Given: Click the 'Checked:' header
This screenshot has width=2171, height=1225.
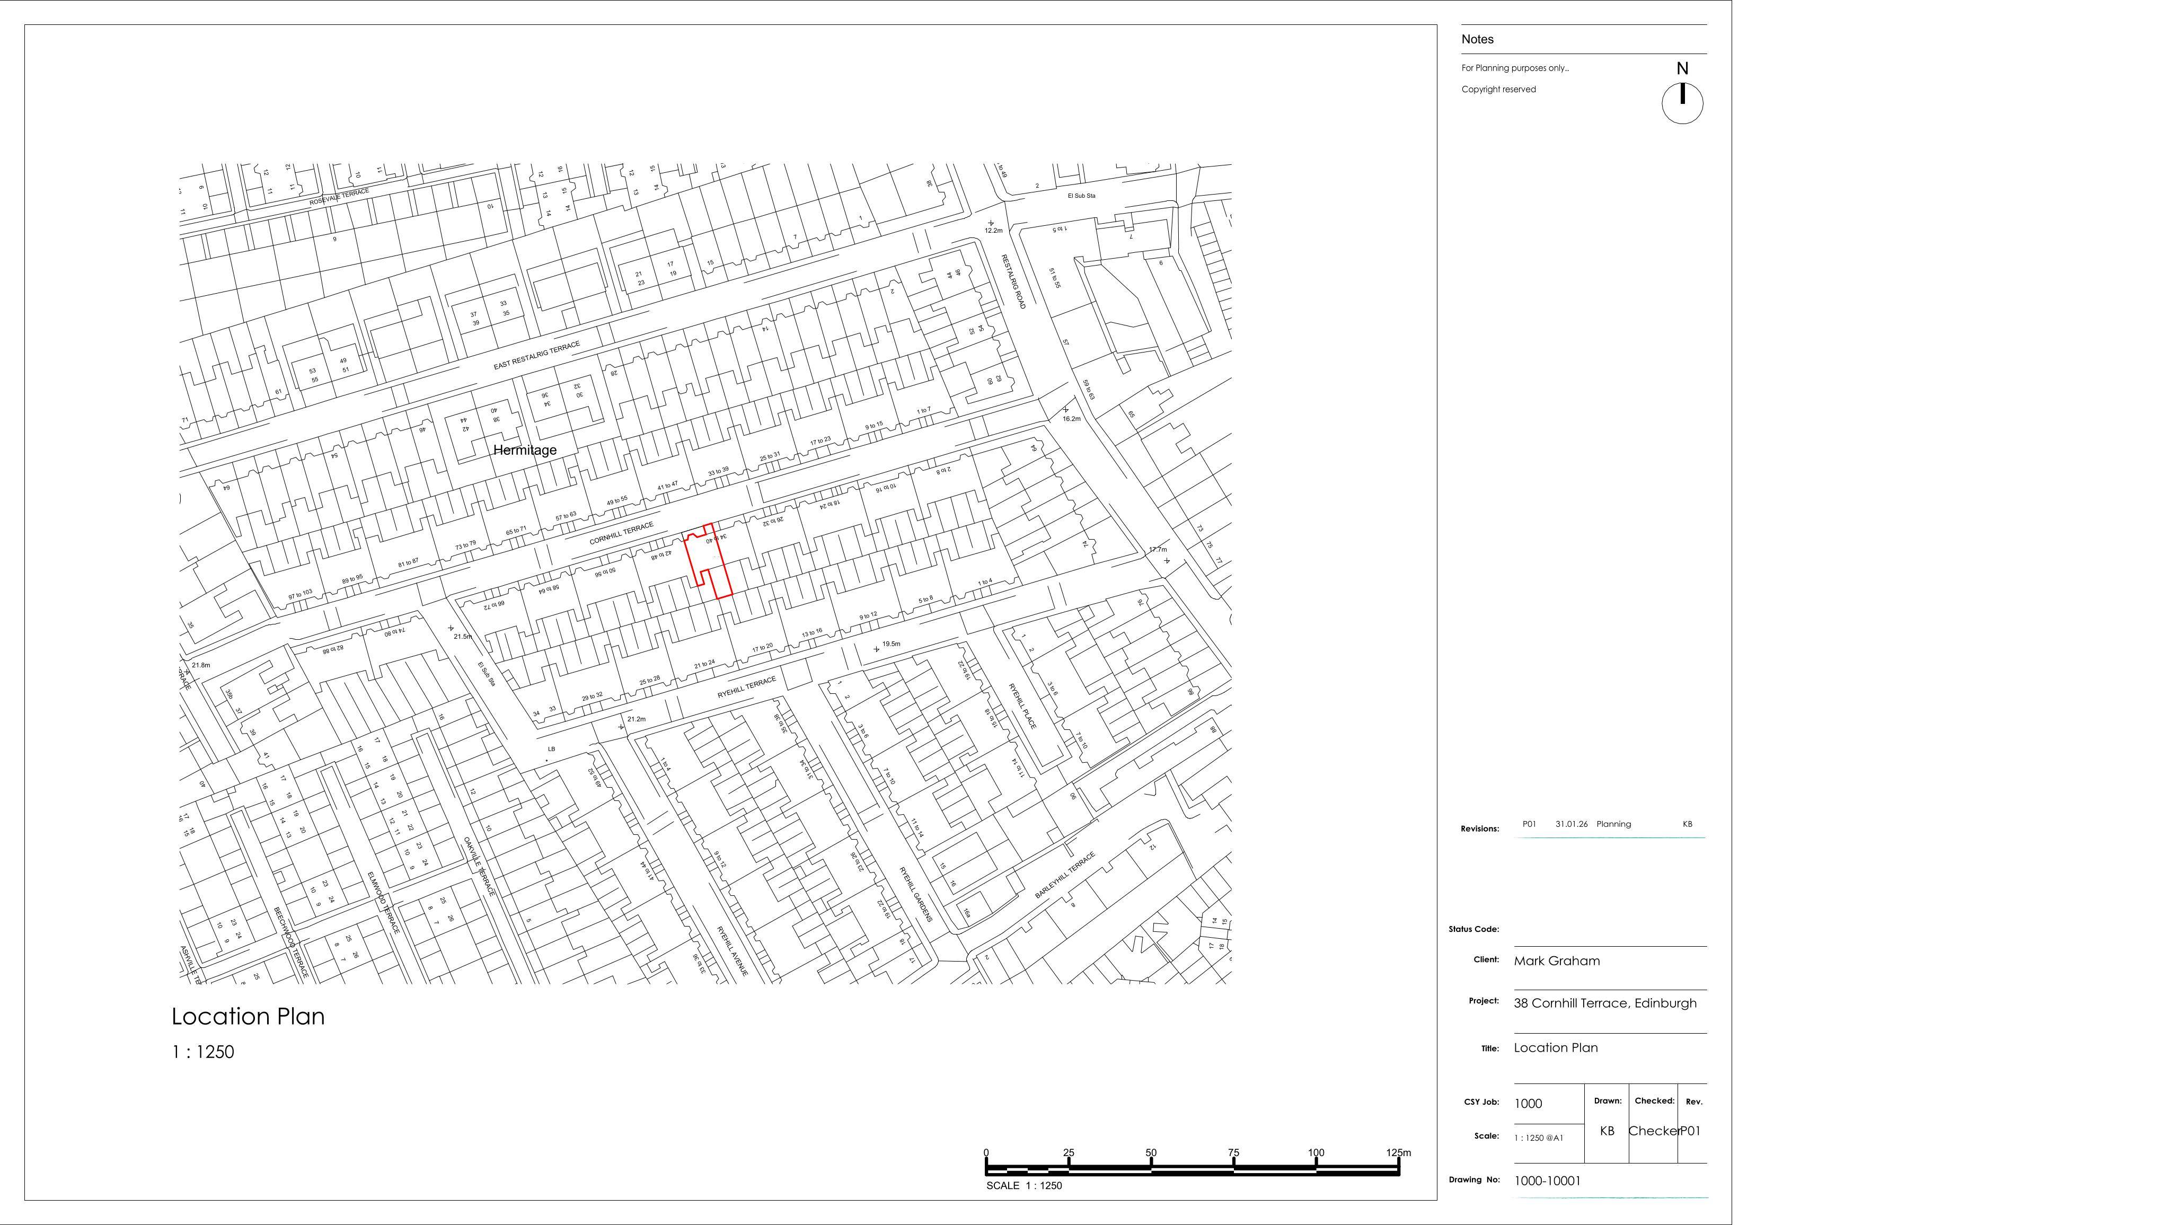Looking at the screenshot, I should pos(1654,1101).
